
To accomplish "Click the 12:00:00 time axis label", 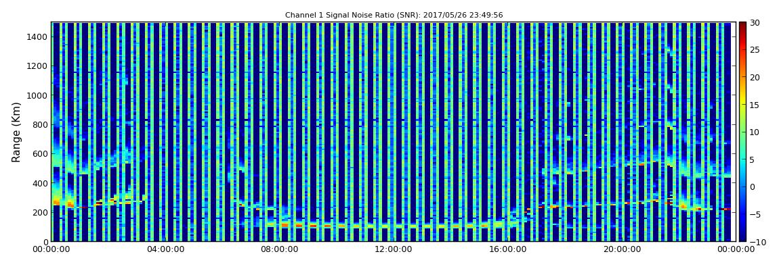I will pos(394,250).
